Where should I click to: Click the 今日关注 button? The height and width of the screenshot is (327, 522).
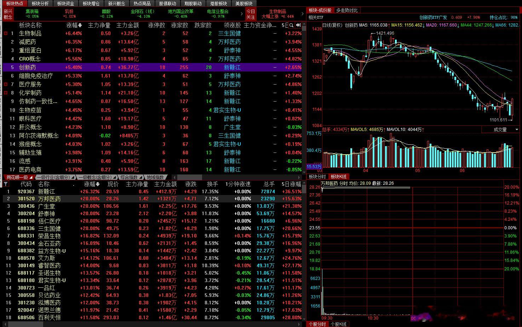[x=251, y=14]
